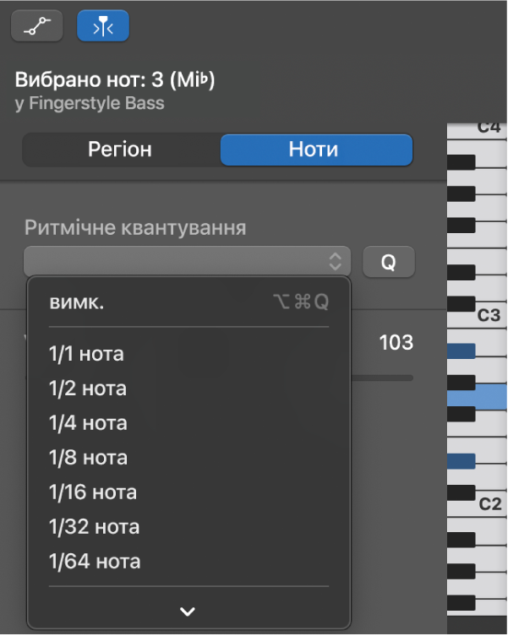The width and height of the screenshot is (508, 636).
Task: Open the Ритмічне квантування popup menu
Action: click(x=187, y=262)
